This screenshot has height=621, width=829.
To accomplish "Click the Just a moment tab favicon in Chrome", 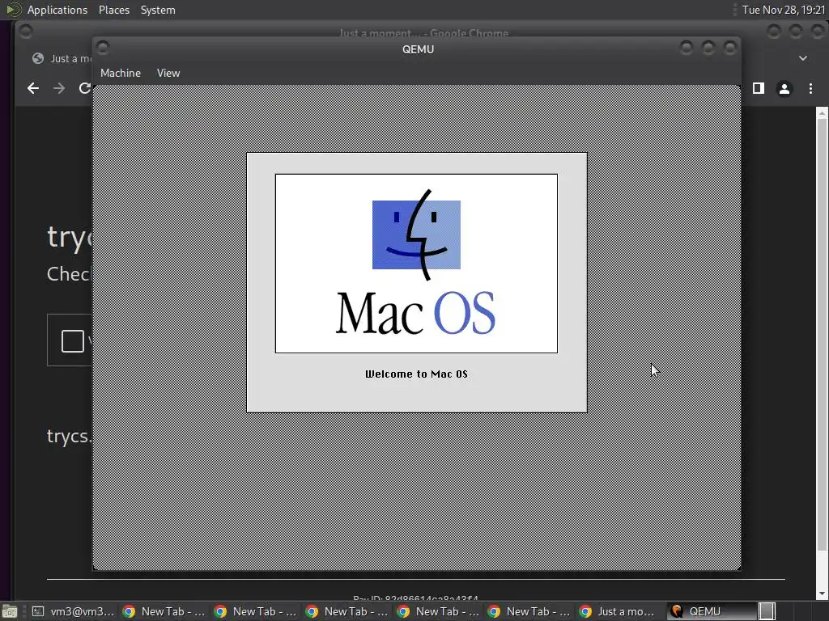I will [37, 58].
